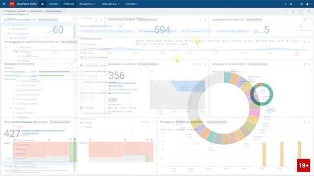
Task: Refresh the Количество активов widget
Action: [201, 20]
